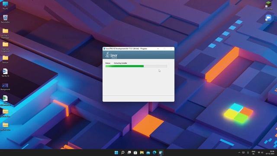
Task: Open Mail app from taskbar
Action: coord(148,153)
